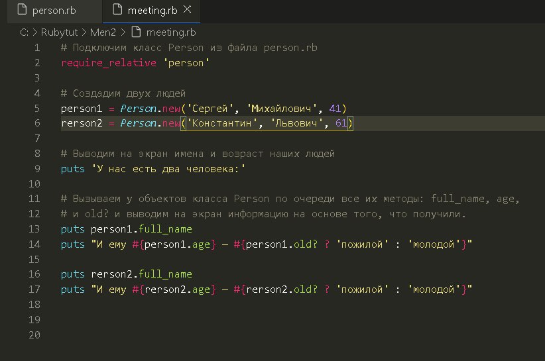Click the person1 variable on line 5
Viewport: 545px width, 361px height.
click(82, 109)
